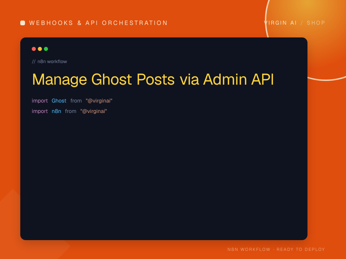
Task: Click the yellow minimize dot in code window
Action: [x=40, y=49]
